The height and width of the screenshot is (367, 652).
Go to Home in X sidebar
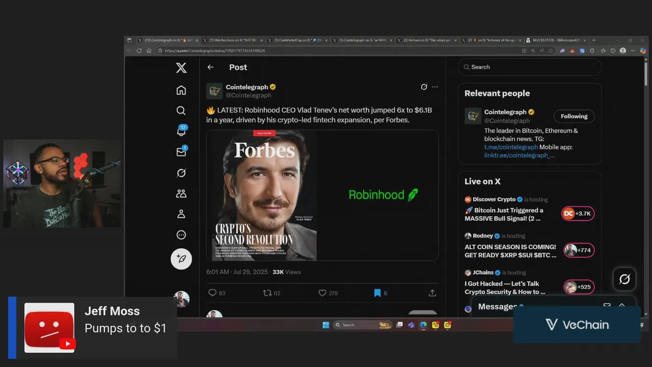[181, 90]
